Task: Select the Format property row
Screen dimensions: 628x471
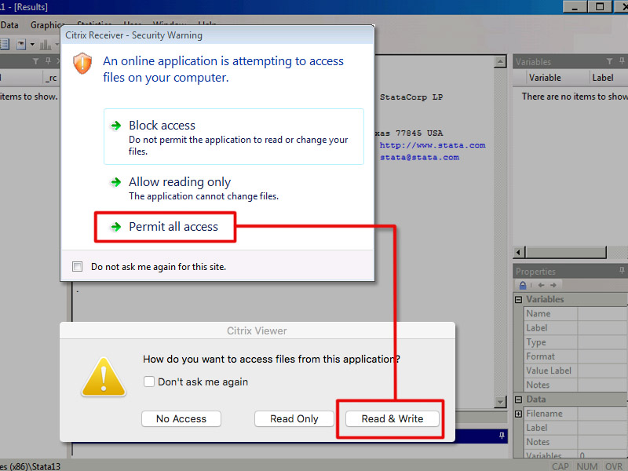Action: pos(575,356)
